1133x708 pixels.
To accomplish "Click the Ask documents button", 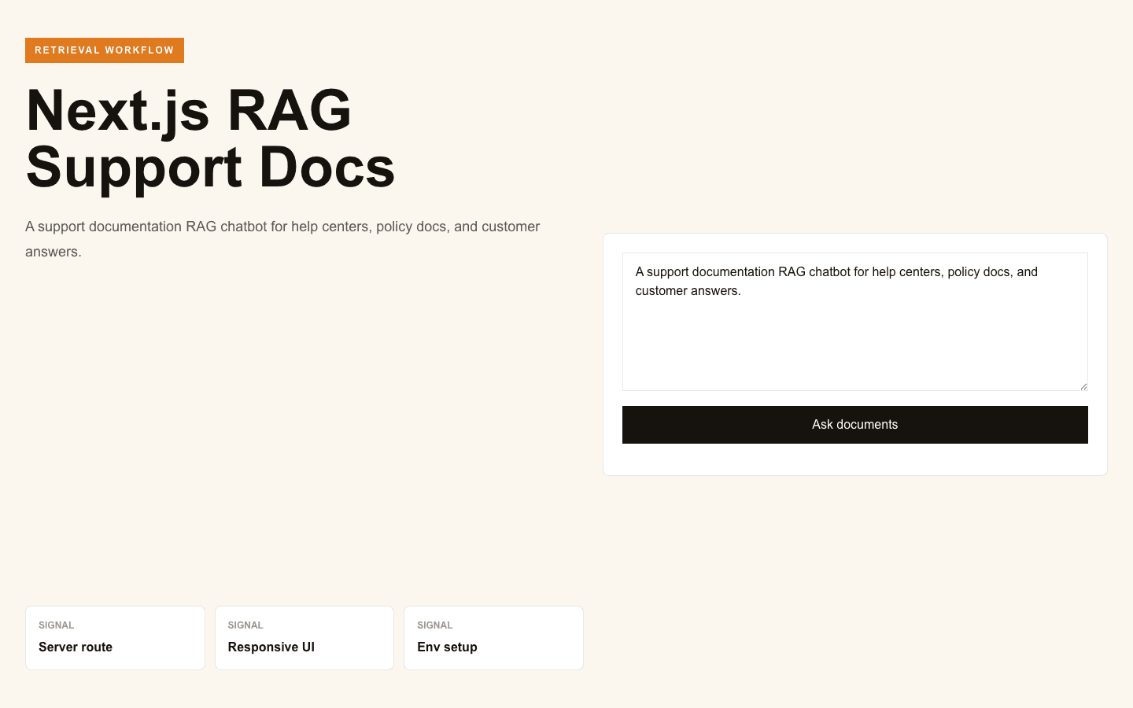I will (854, 425).
